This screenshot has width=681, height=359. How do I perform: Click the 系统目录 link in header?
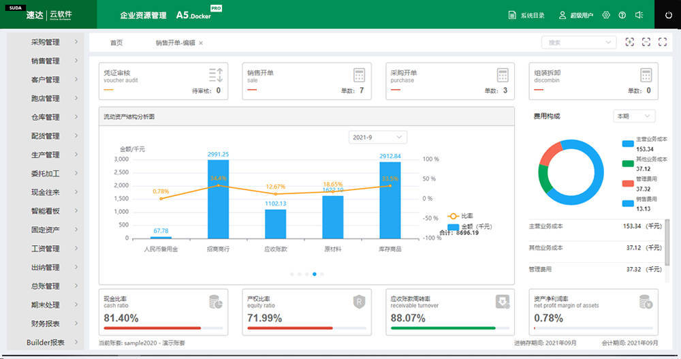[x=526, y=15]
